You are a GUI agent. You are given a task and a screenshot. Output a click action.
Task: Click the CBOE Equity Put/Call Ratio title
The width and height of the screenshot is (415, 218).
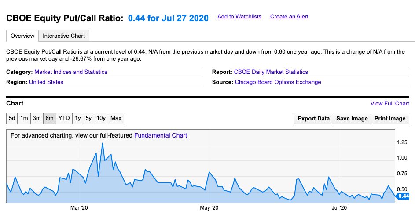point(65,18)
